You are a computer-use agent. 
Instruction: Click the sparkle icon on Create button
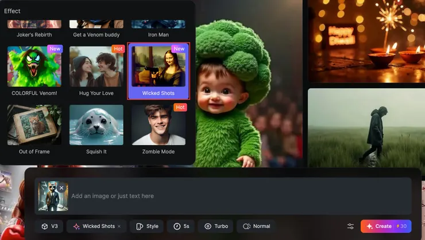click(370, 226)
